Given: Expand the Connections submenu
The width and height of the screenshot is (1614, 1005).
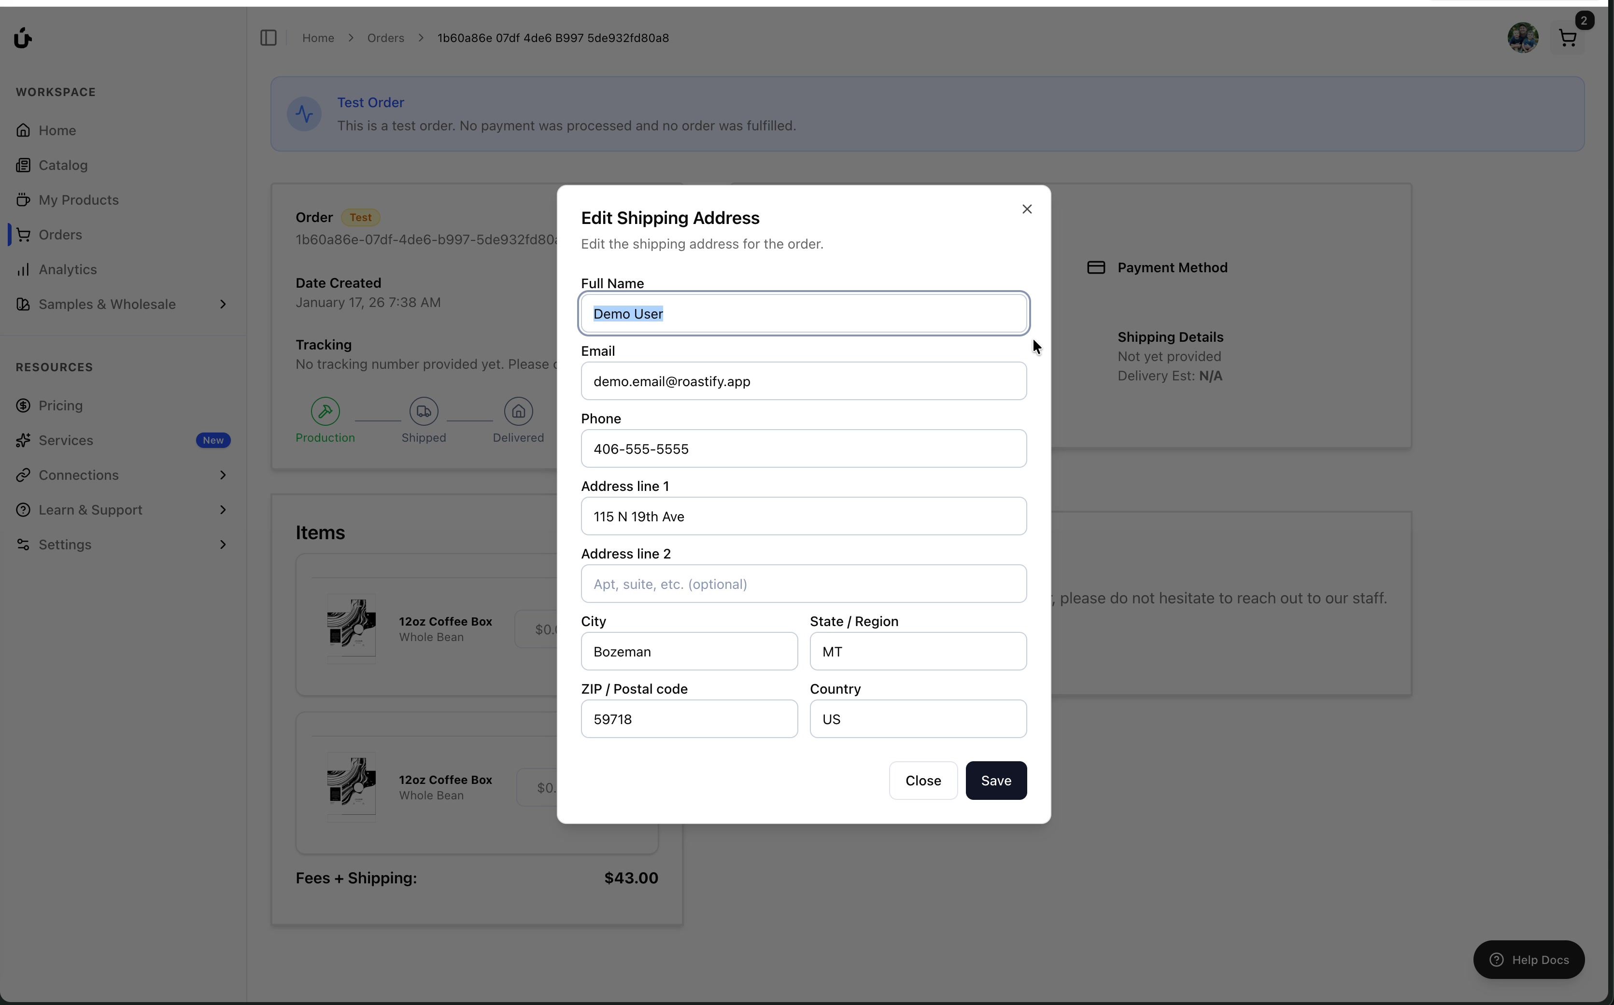Looking at the screenshot, I should tap(223, 475).
